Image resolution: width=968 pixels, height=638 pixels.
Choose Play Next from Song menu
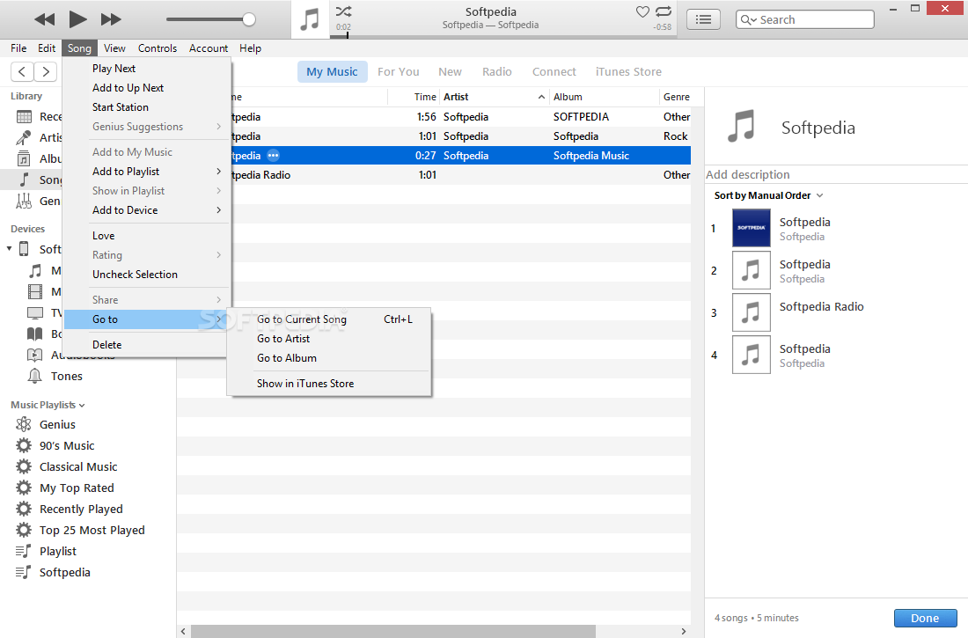click(147, 69)
